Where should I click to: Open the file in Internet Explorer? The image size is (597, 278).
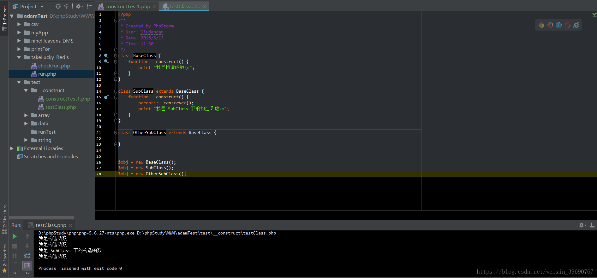pyautogui.click(x=576, y=25)
